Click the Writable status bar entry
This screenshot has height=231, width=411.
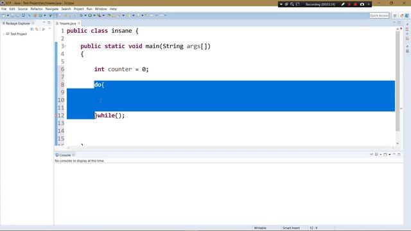(260, 228)
